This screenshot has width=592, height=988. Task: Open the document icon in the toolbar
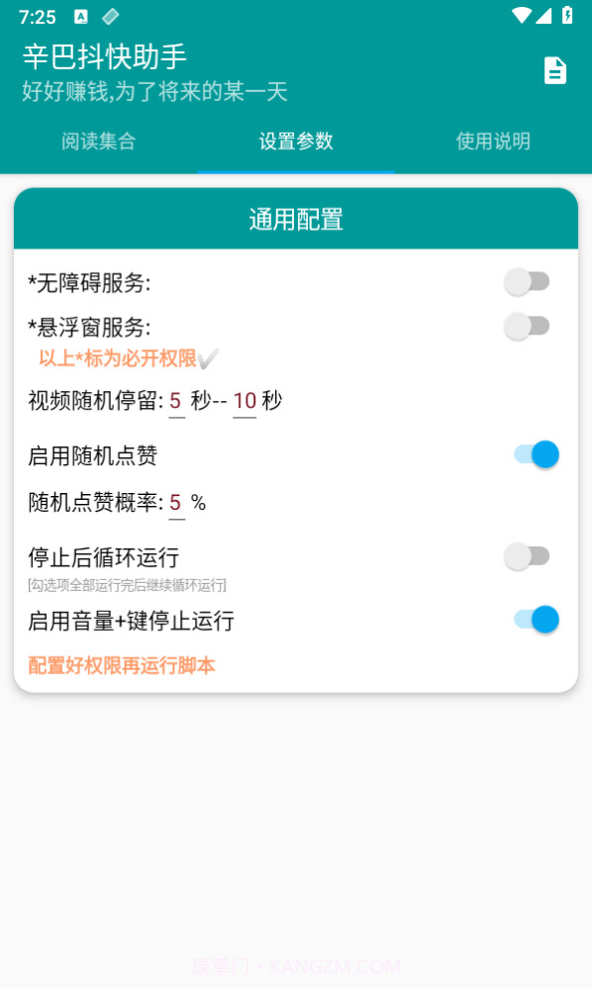click(555, 70)
